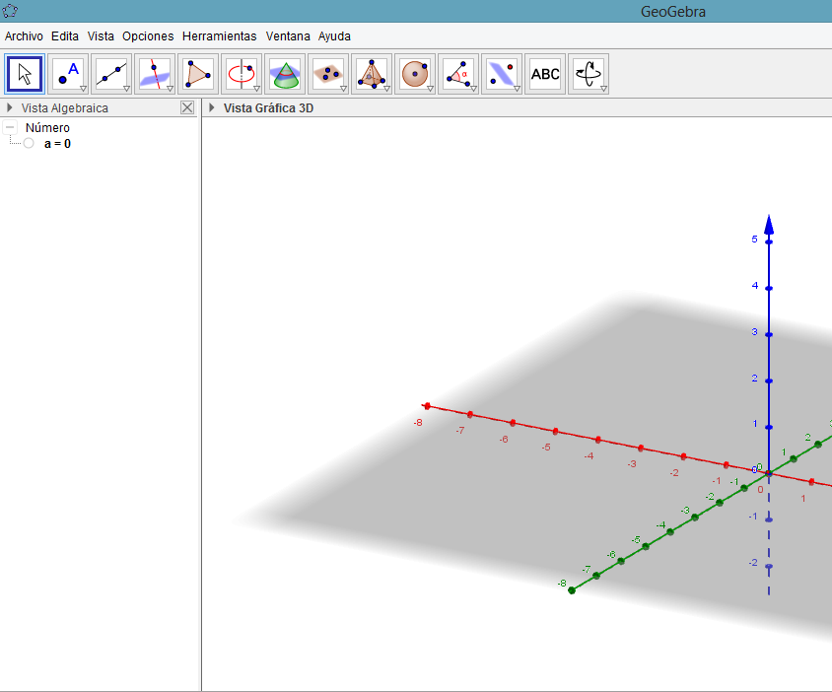Select the Point tool
The image size is (832, 692).
coord(68,74)
